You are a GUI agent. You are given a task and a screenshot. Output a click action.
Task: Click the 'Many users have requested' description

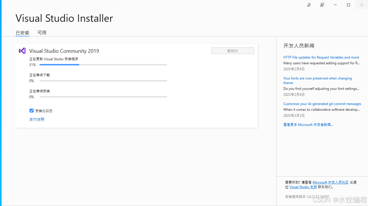[322, 63]
